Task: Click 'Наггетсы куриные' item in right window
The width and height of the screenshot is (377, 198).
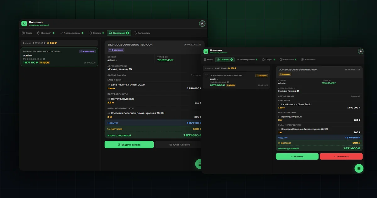Action: [x=292, y=117]
